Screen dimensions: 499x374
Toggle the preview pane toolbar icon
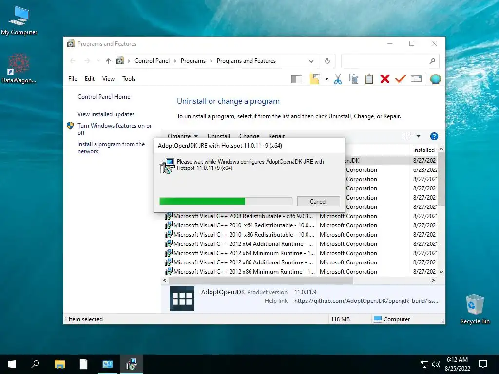[297, 79]
